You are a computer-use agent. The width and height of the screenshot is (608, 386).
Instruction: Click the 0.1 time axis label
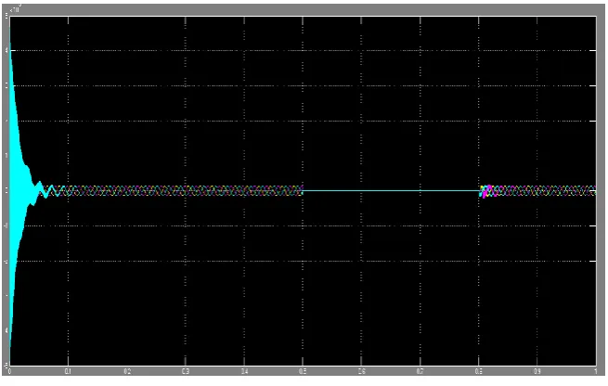68,372
